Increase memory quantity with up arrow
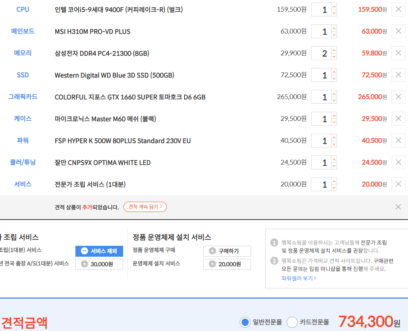 [x=334, y=50]
